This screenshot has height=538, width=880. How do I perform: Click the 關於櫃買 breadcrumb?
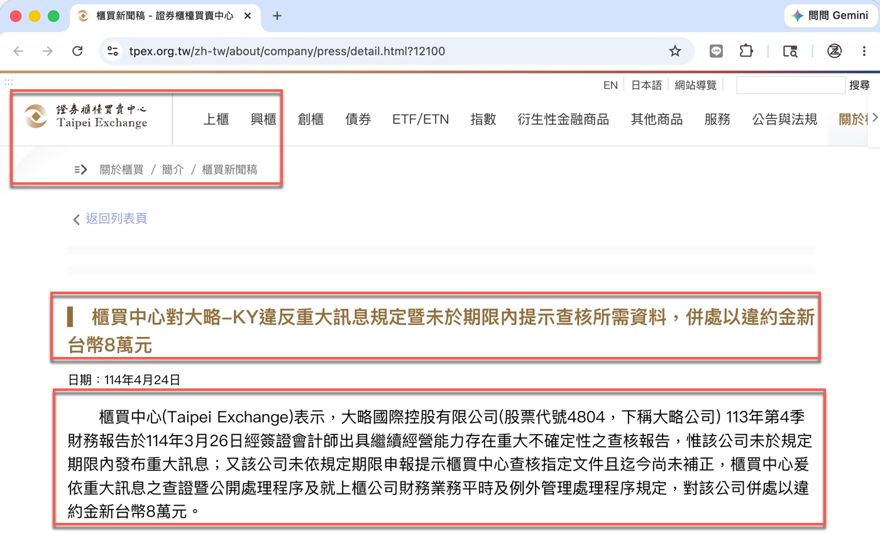tap(122, 169)
